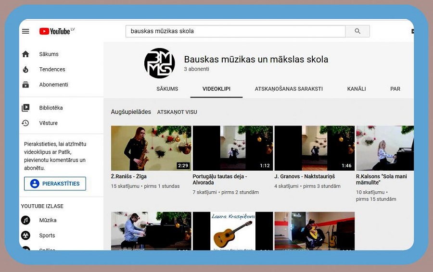Click the text 15 skatījumu • pirms 1 stundas
This screenshot has height=272, width=433.
click(x=145, y=186)
